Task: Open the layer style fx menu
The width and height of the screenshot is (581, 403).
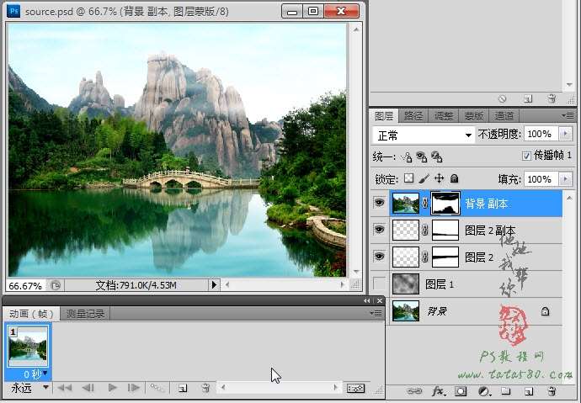Action: [439, 391]
